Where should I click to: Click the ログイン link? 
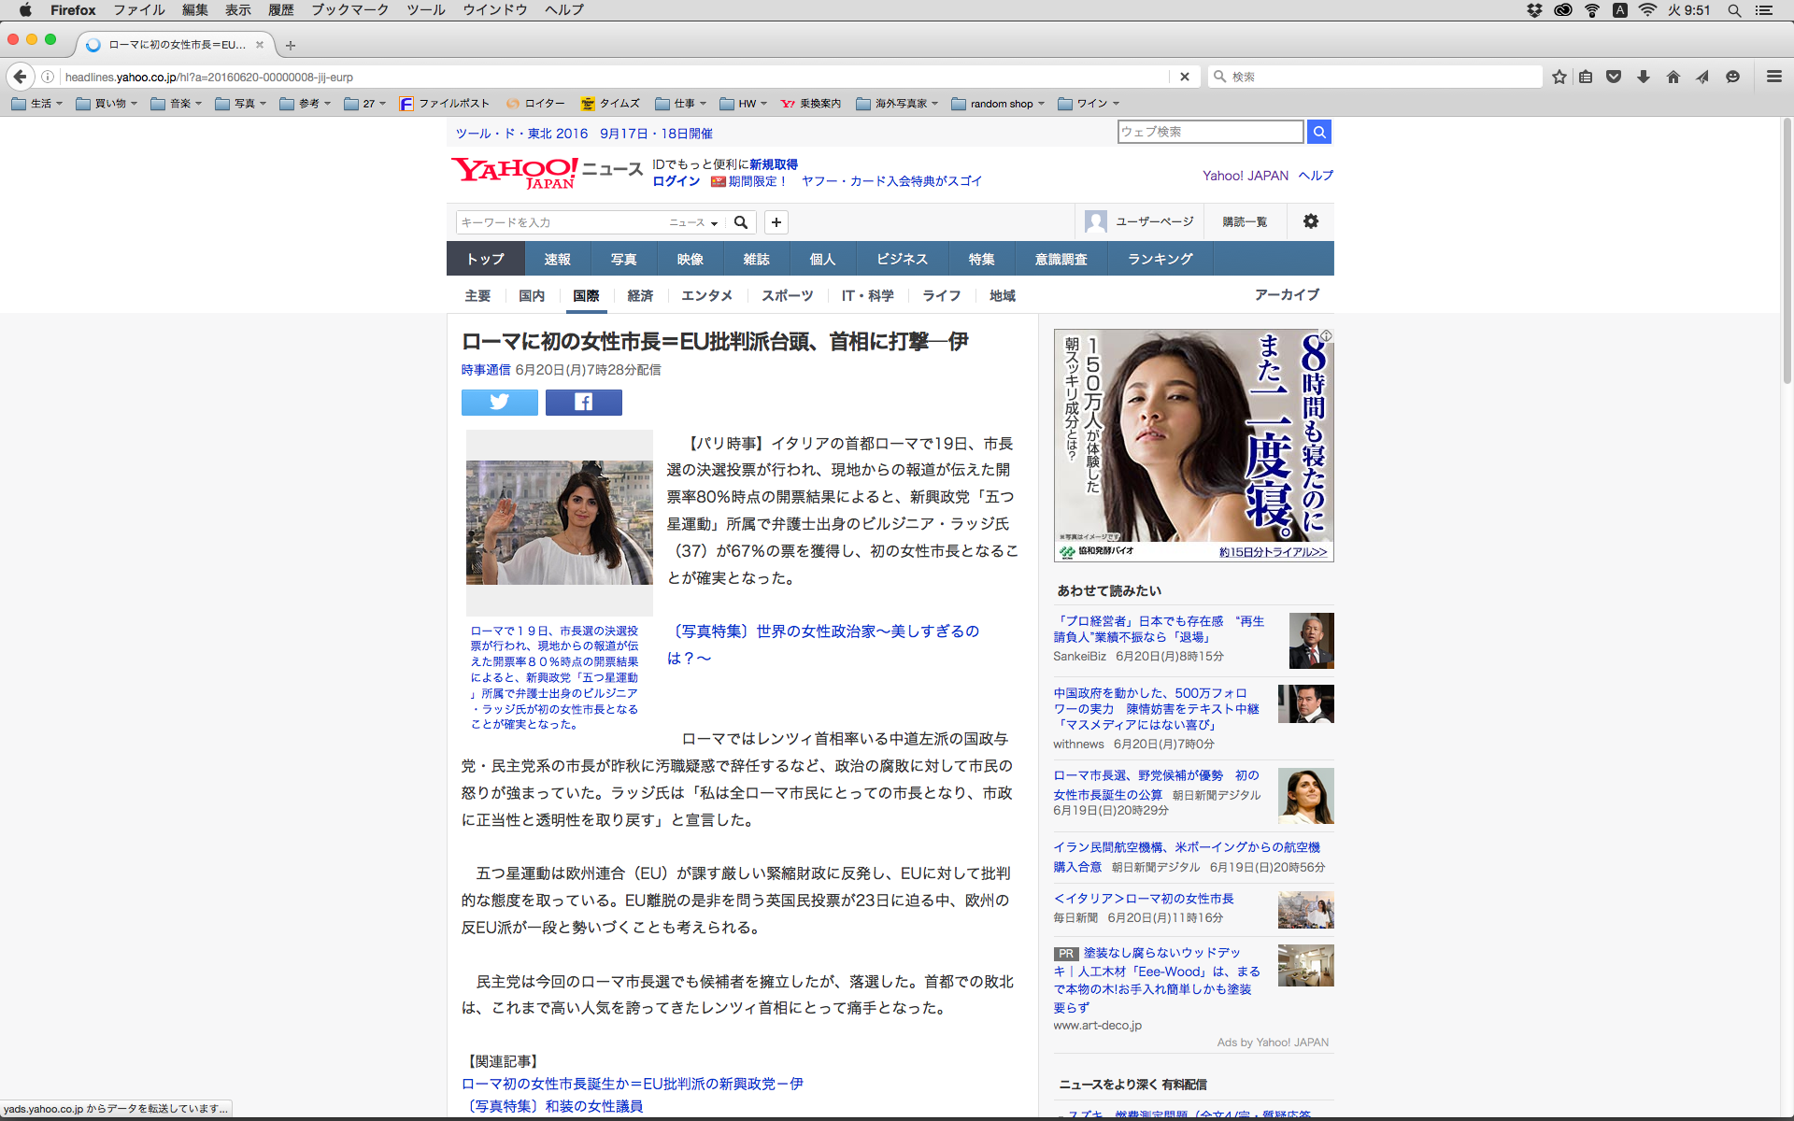click(x=676, y=181)
